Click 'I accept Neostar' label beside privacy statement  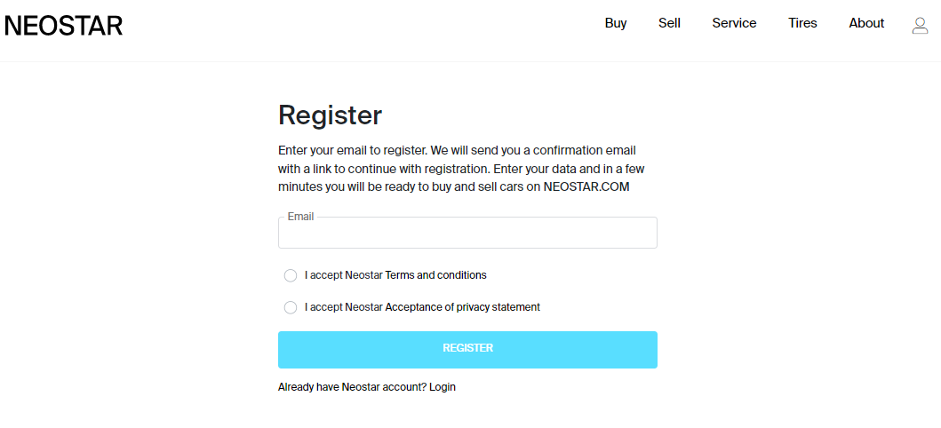(x=344, y=307)
